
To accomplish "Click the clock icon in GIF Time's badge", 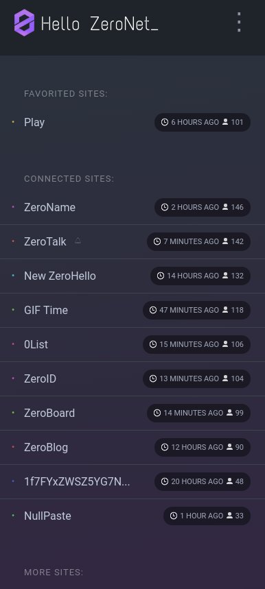I will tap(153, 310).
